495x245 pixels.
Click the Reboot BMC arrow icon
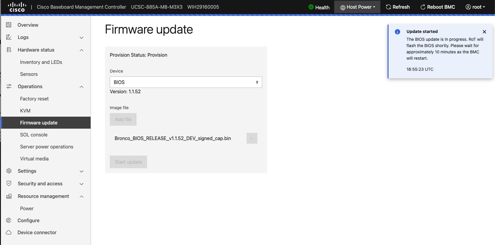point(423,7)
